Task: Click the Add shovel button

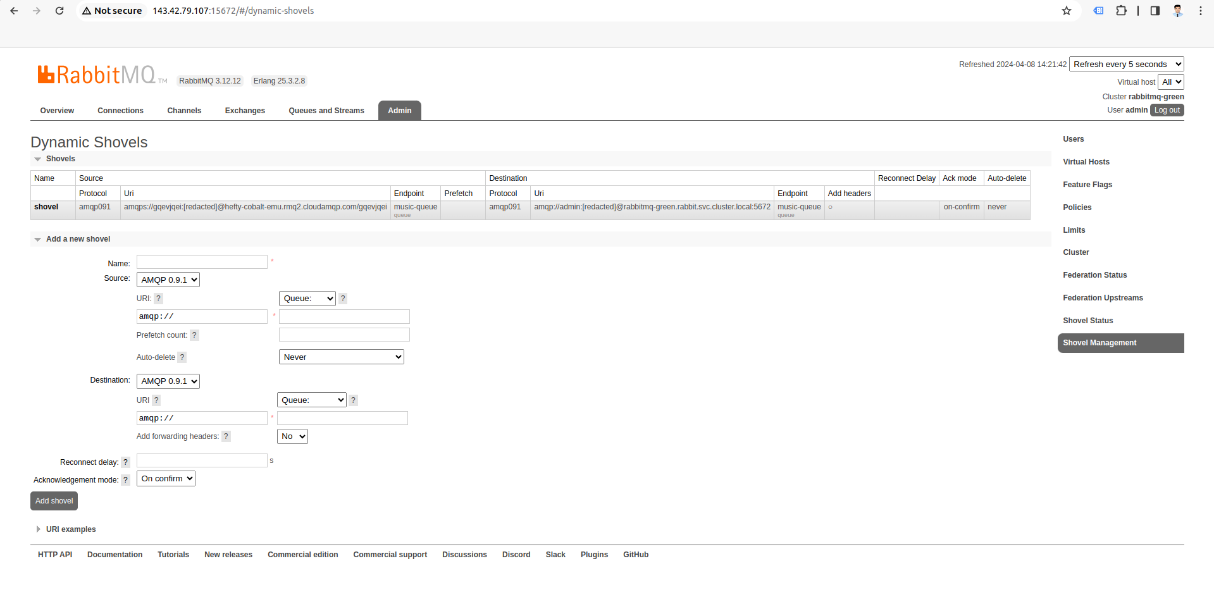Action: click(54, 501)
